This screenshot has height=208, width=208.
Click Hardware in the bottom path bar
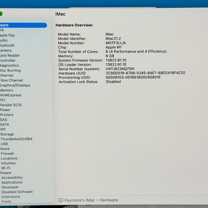tap(108, 200)
